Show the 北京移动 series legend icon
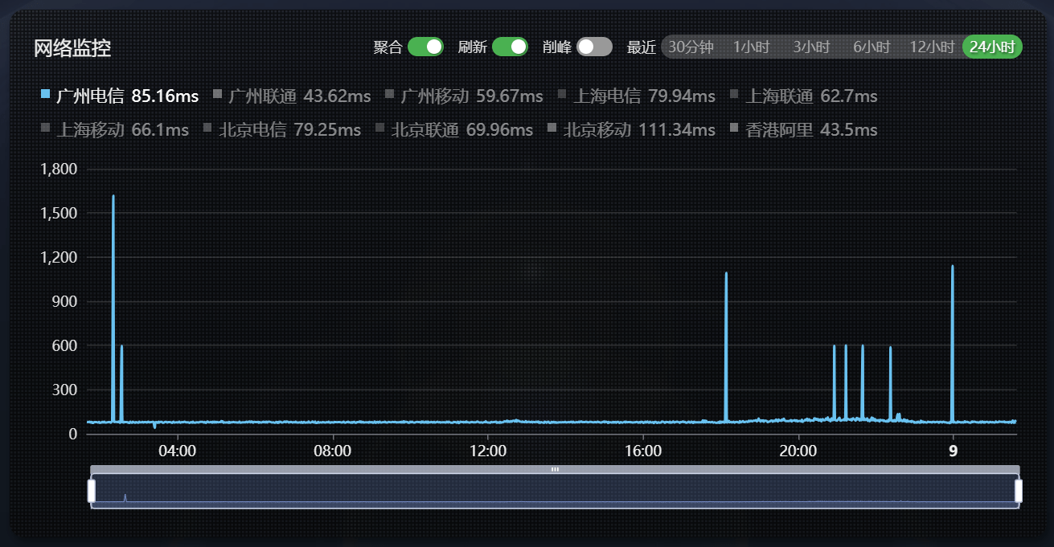 click(552, 128)
